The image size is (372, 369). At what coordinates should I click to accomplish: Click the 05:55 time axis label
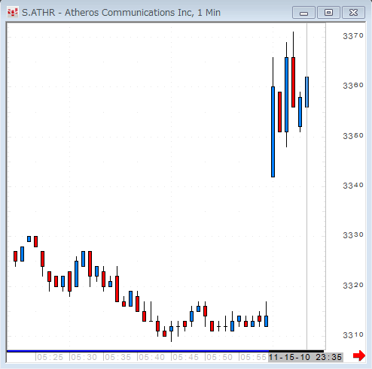(x=253, y=357)
